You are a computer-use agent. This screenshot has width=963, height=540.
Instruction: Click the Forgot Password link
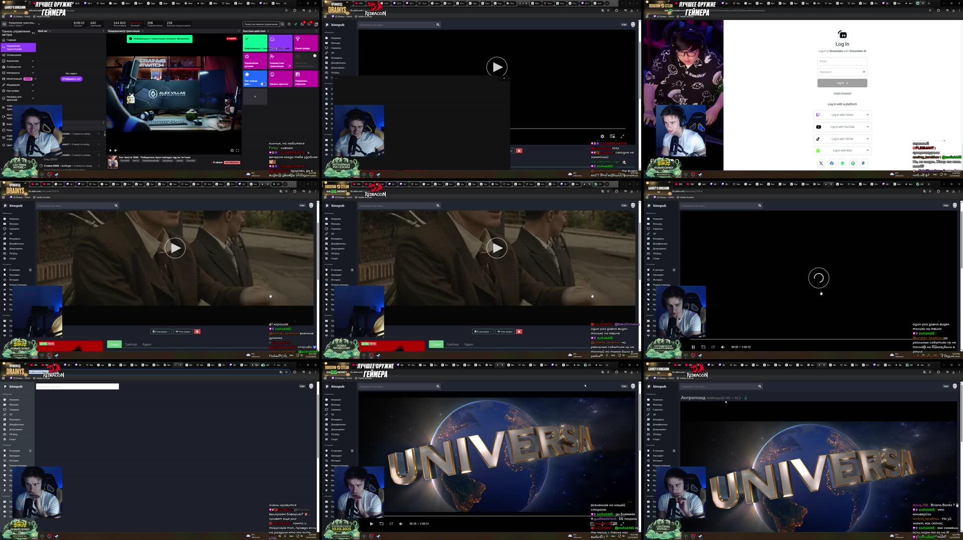coord(842,93)
